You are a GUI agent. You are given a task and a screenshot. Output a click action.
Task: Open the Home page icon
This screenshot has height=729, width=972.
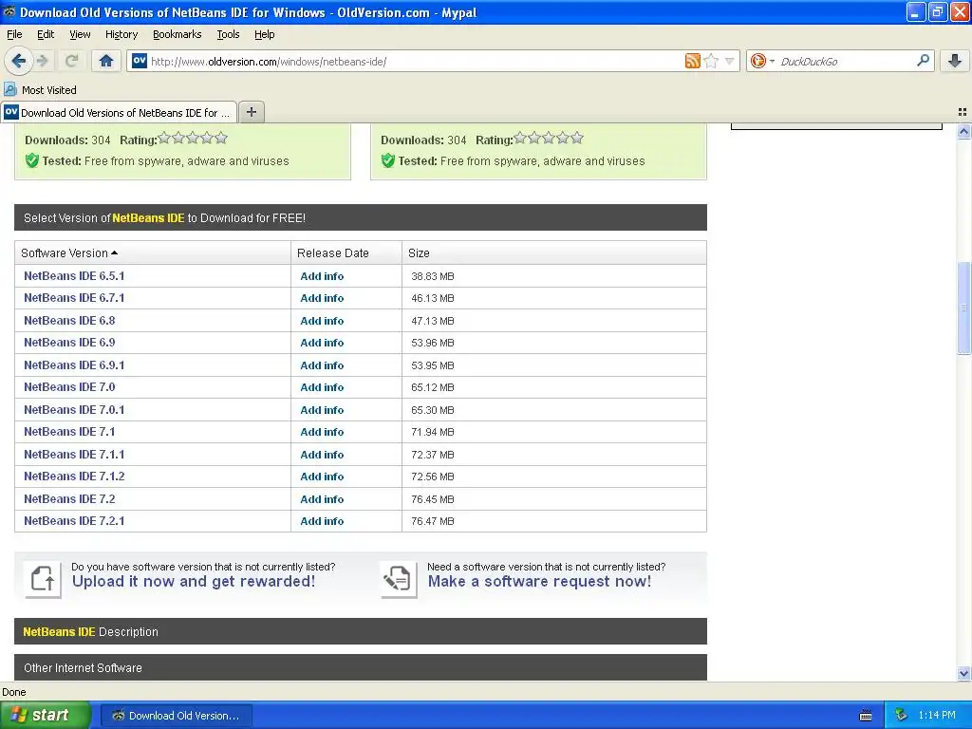coord(106,61)
